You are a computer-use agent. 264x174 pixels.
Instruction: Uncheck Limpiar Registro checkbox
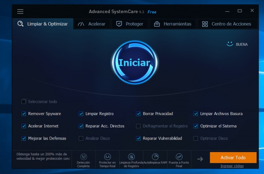81,114
